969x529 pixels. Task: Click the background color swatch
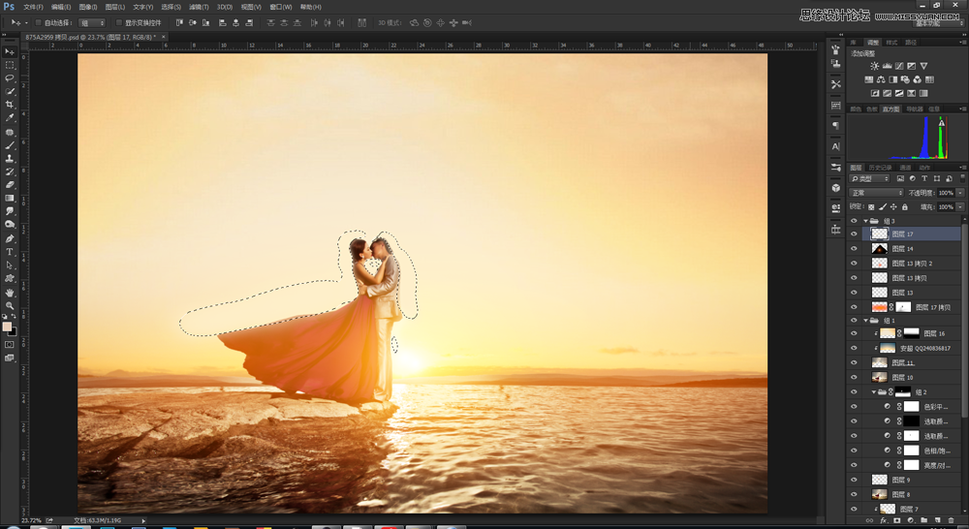pos(13,331)
